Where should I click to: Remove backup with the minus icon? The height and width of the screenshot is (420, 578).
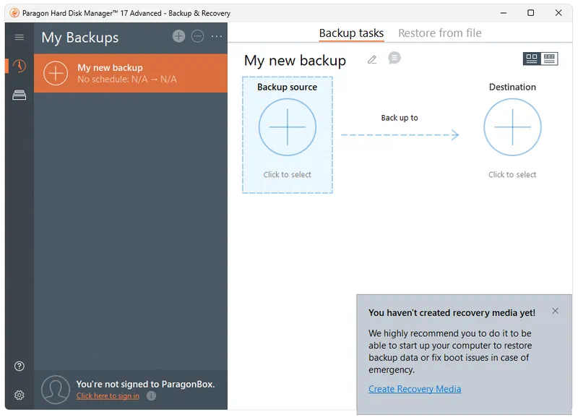pyautogui.click(x=197, y=36)
